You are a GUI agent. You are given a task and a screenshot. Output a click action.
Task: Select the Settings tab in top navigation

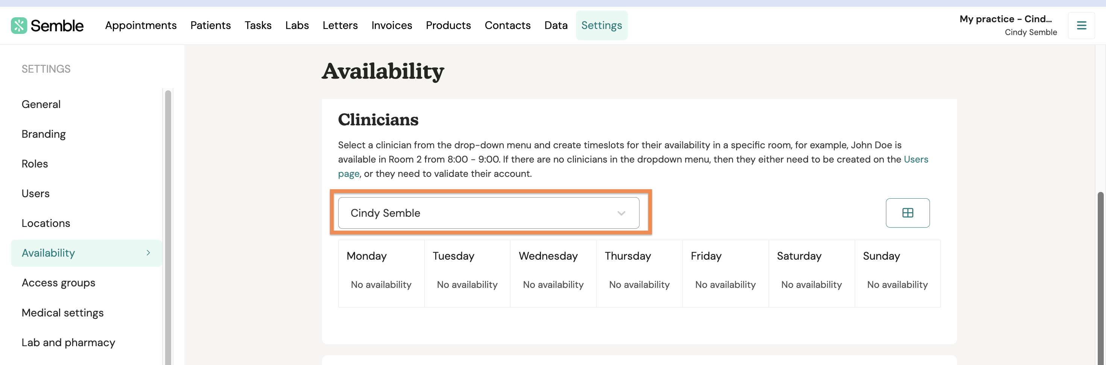pyautogui.click(x=602, y=25)
